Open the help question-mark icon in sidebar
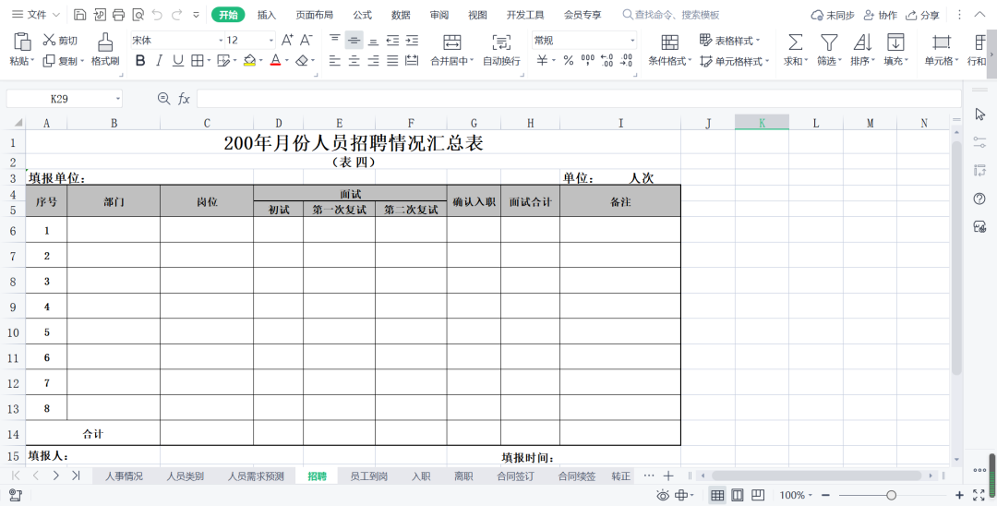This screenshot has height=506, width=997. coord(979,199)
